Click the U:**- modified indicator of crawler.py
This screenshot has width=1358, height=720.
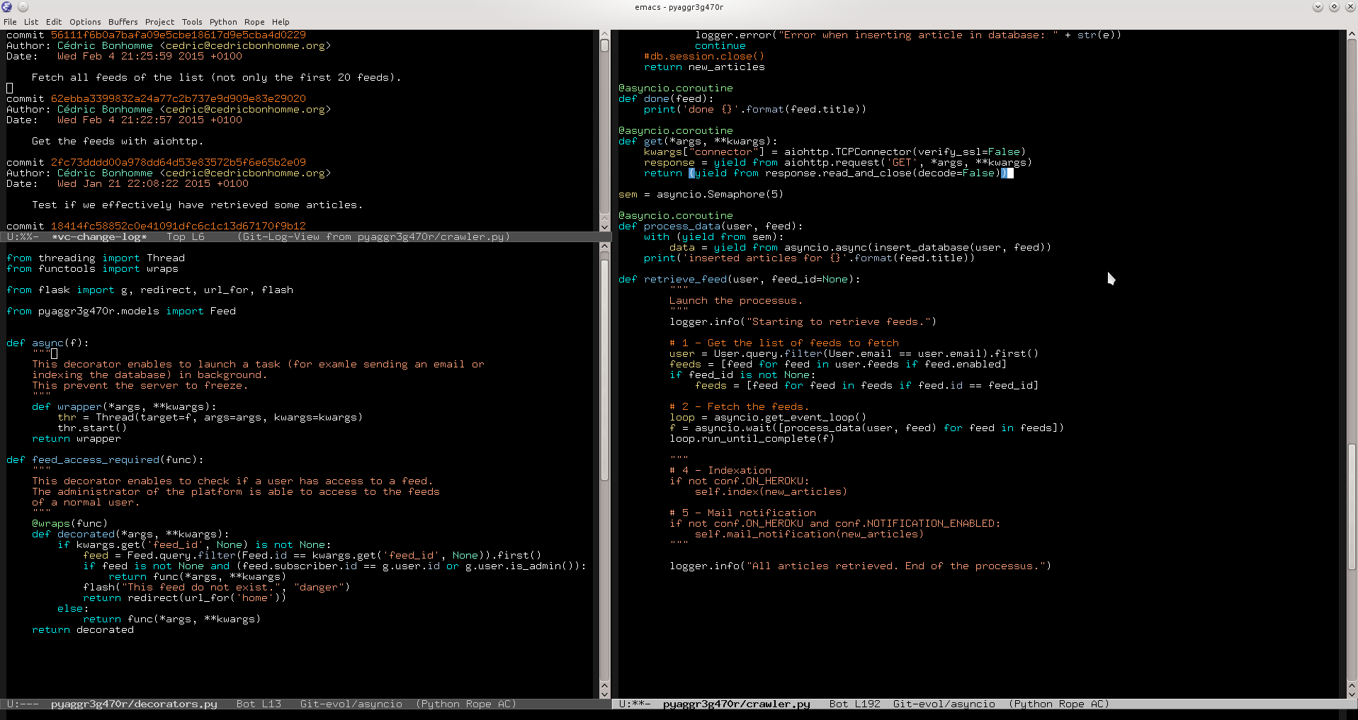[x=635, y=704]
